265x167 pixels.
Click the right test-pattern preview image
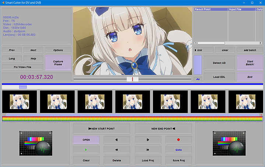229,143
